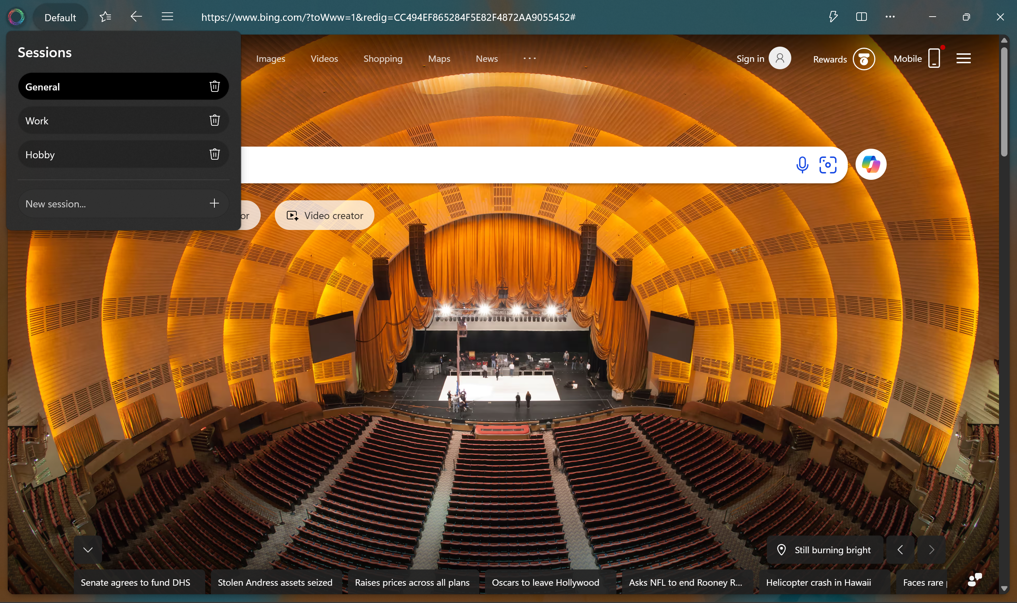Open the favorites star list icon
Viewport: 1017px width, 603px height.
pyautogui.click(x=105, y=17)
